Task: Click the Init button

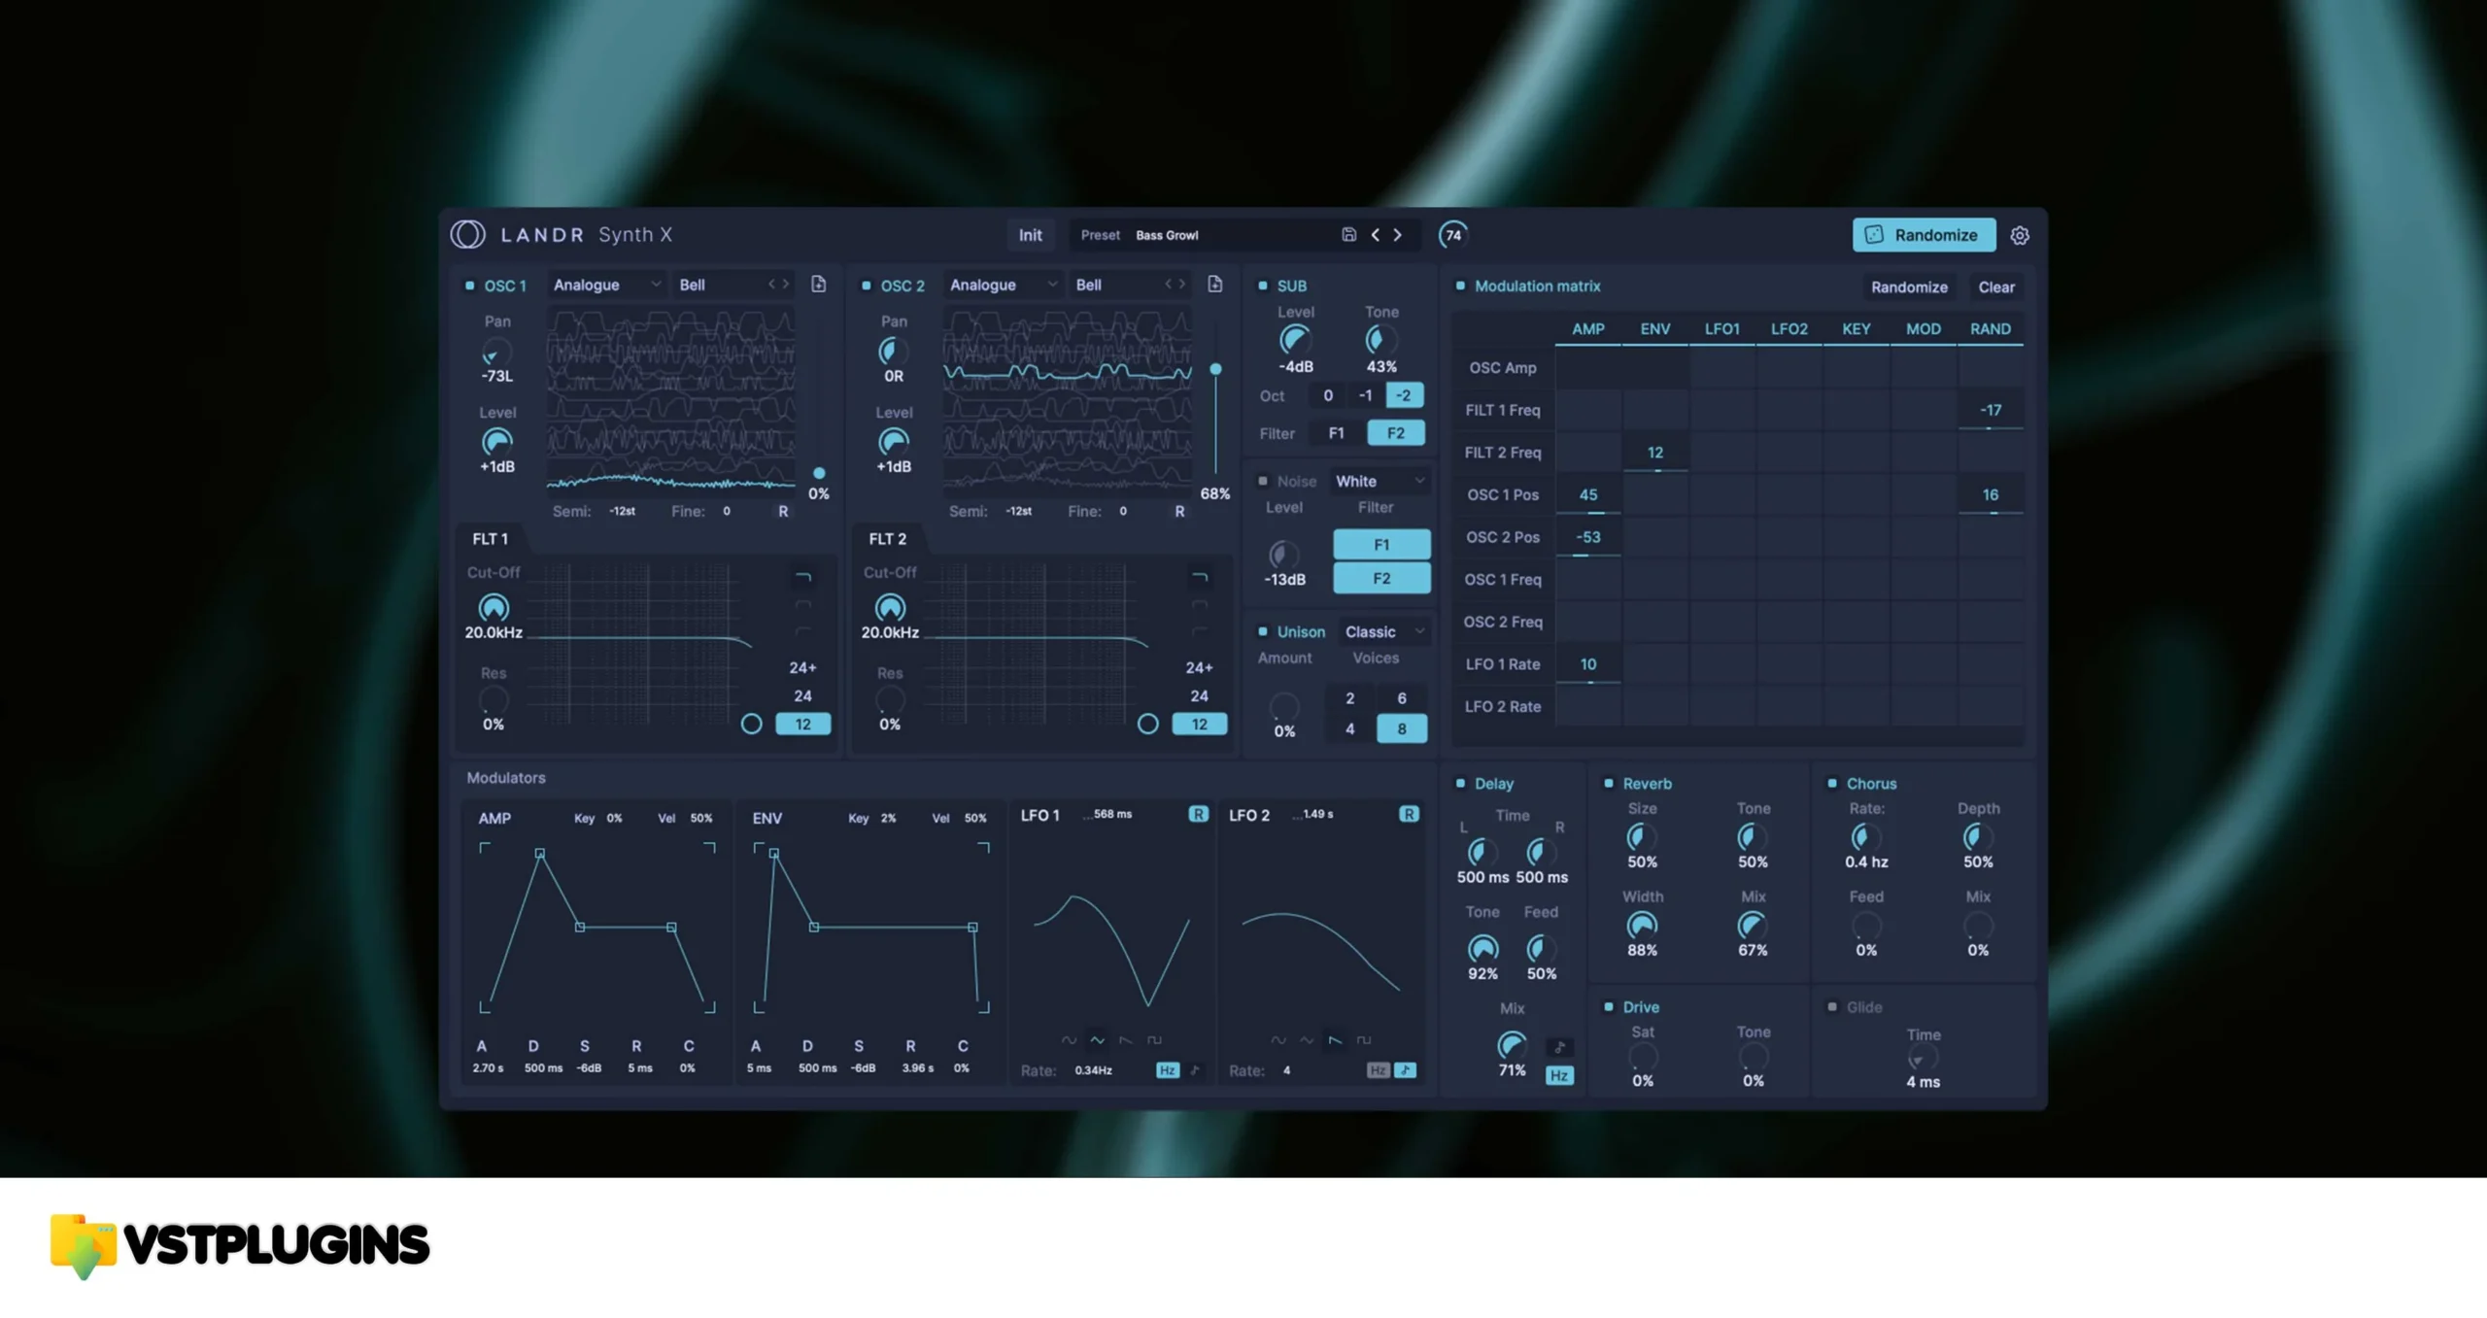Action: point(1030,235)
